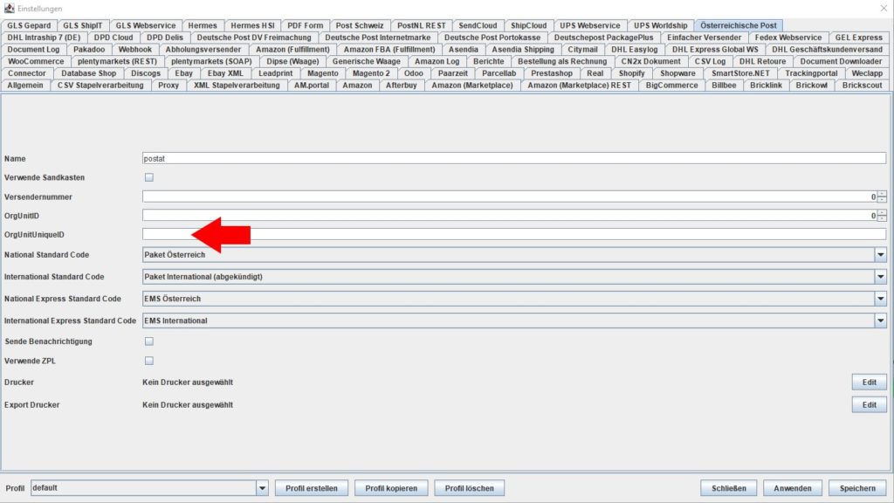Open the plentymarkets (SOAP) tab
This screenshot has width=894, height=503.
(x=211, y=62)
